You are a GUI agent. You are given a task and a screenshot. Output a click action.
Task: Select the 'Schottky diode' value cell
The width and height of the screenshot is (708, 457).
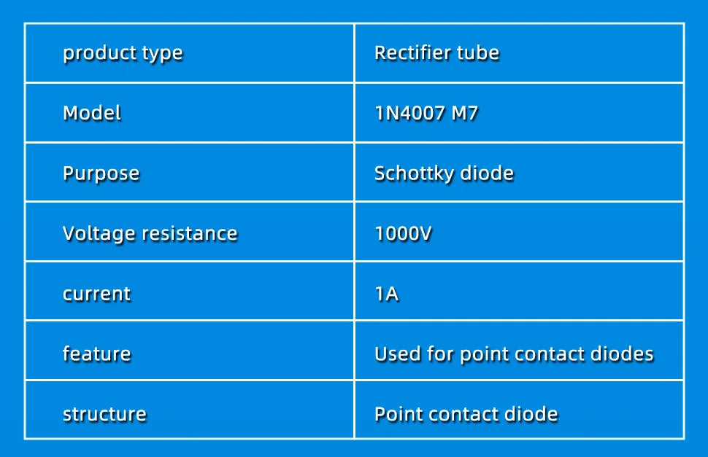[x=444, y=173]
